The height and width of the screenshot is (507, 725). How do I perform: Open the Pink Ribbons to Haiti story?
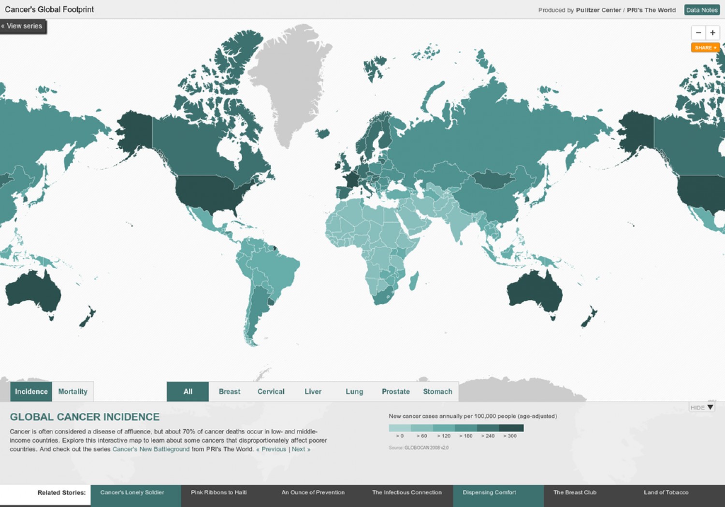[219, 493]
